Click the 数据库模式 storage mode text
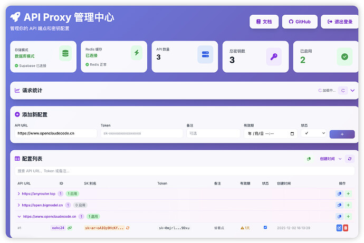Screen dimensions: 364x243 click(25, 56)
